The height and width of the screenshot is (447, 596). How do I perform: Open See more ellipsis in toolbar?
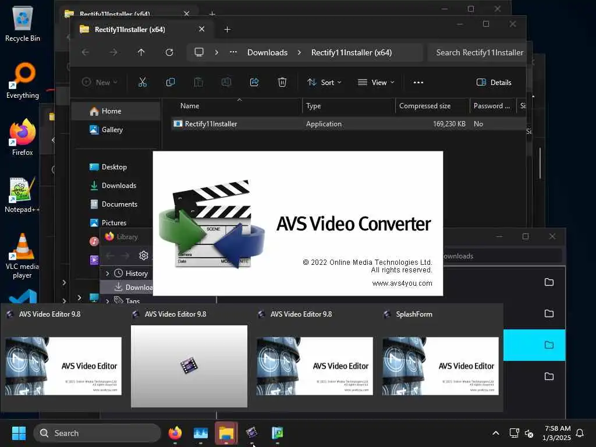(x=418, y=82)
